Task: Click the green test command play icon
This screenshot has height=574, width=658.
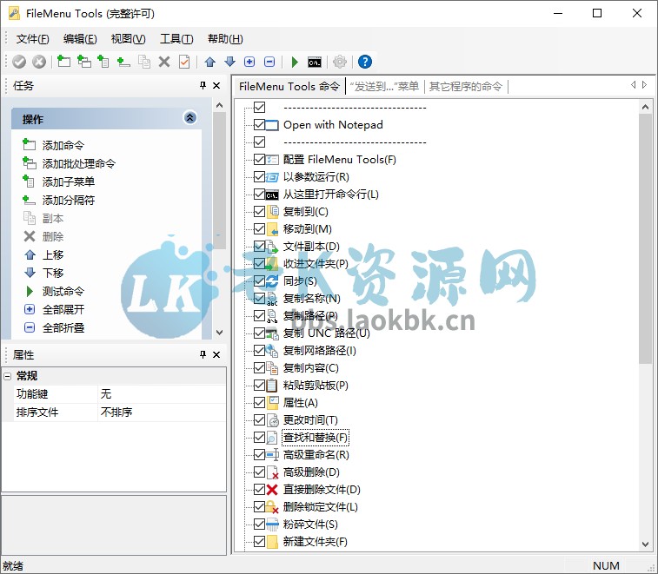Action: click(295, 62)
